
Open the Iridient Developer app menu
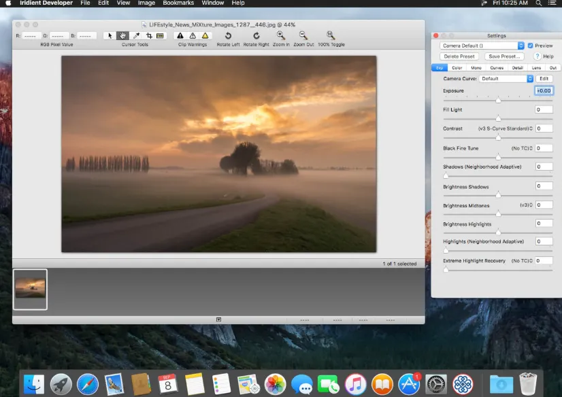(46, 3)
